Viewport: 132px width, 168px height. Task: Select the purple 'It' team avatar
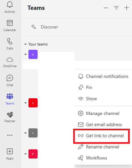(x=33, y=54)
